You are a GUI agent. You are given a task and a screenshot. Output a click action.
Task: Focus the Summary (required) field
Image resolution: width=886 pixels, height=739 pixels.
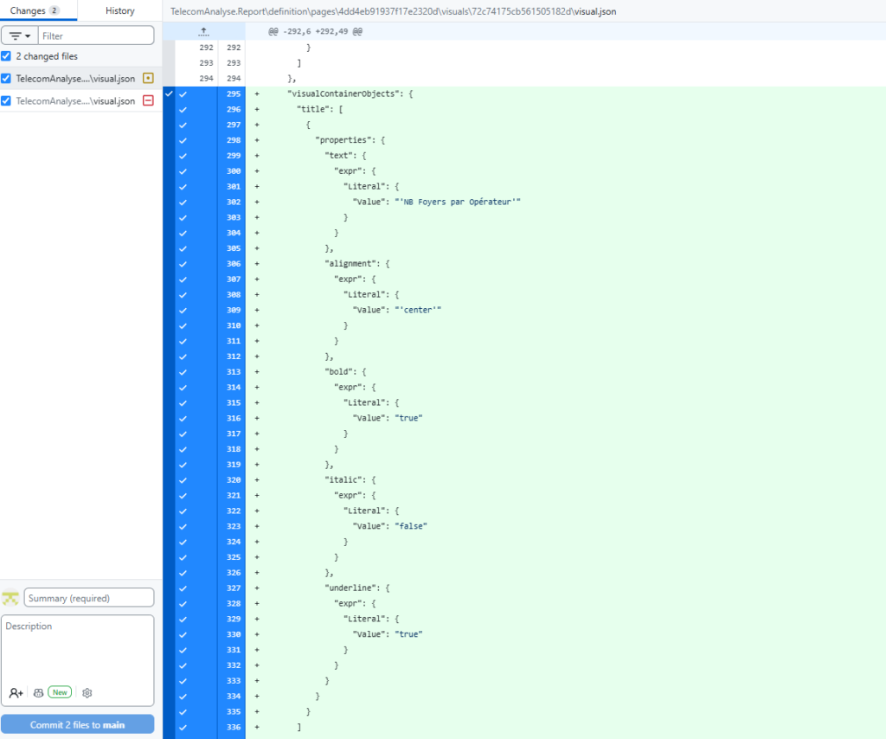pyautogui.click(x=89, y=598)
